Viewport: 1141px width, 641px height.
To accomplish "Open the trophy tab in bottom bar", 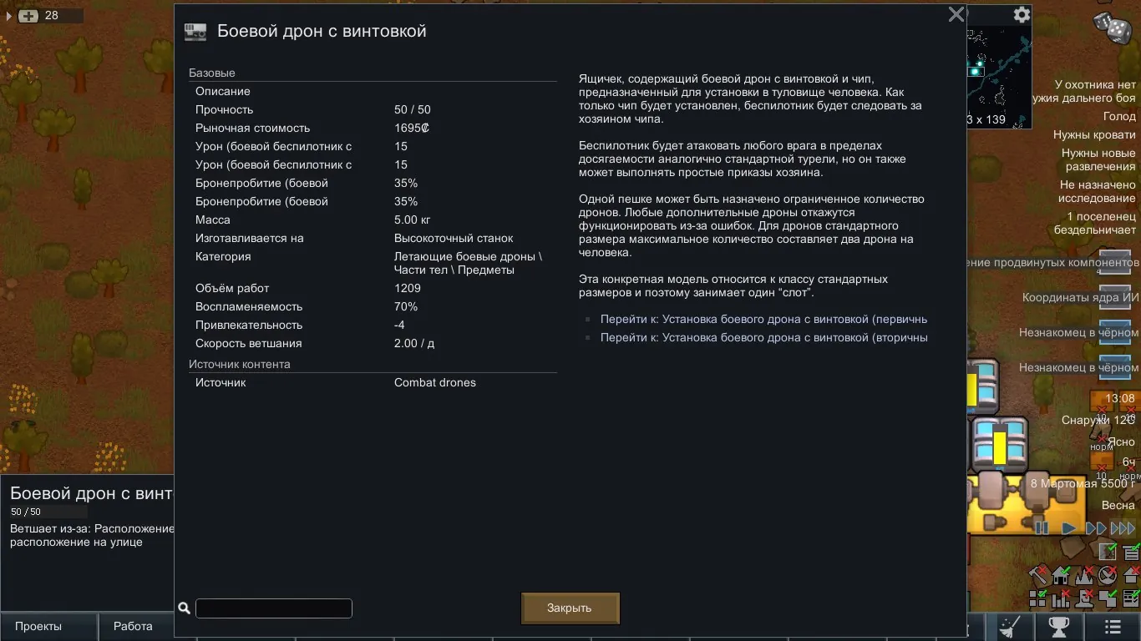I will [1058, 626].
